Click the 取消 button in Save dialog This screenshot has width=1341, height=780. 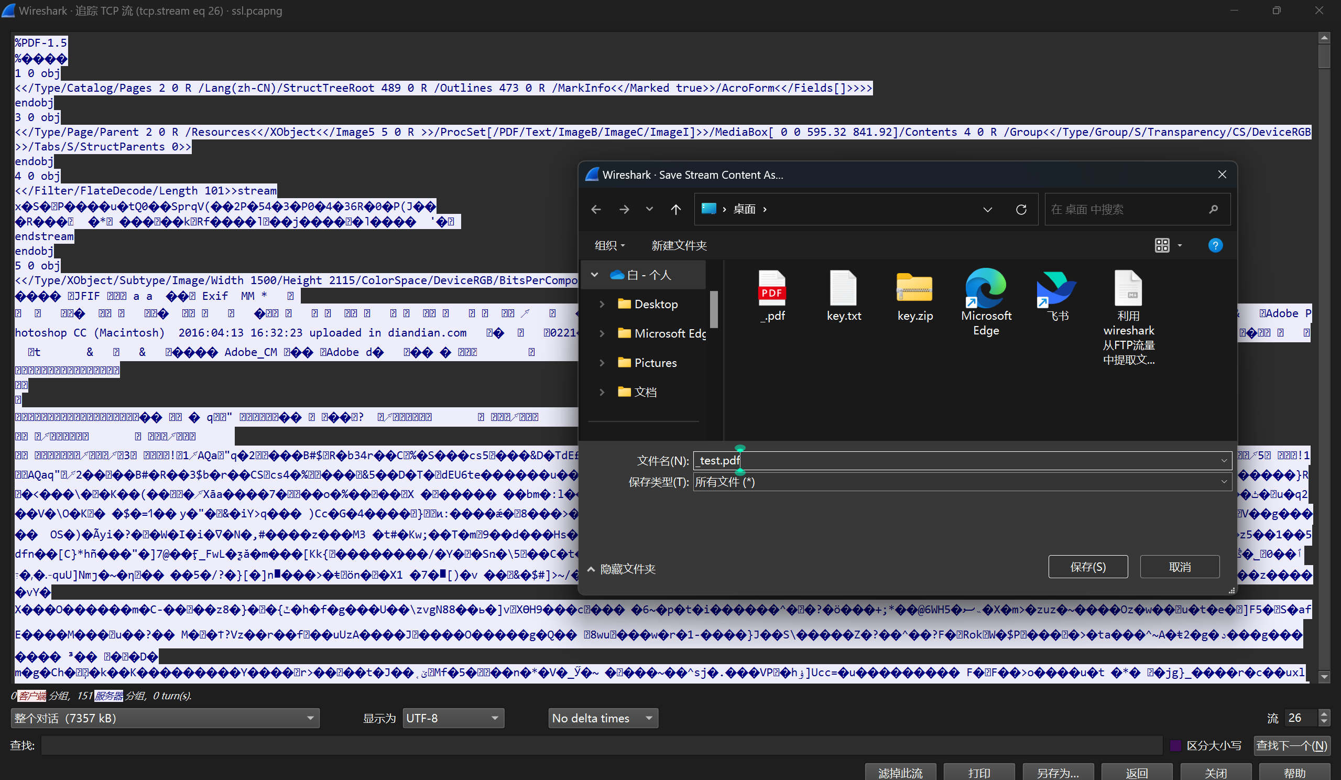click(1179, 567)
